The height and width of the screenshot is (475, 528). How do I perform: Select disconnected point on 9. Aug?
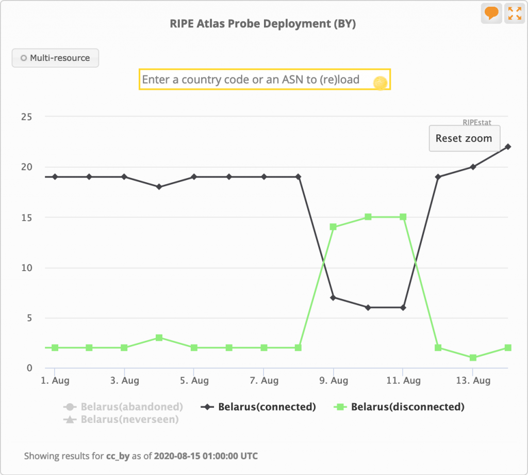point(333,227)
